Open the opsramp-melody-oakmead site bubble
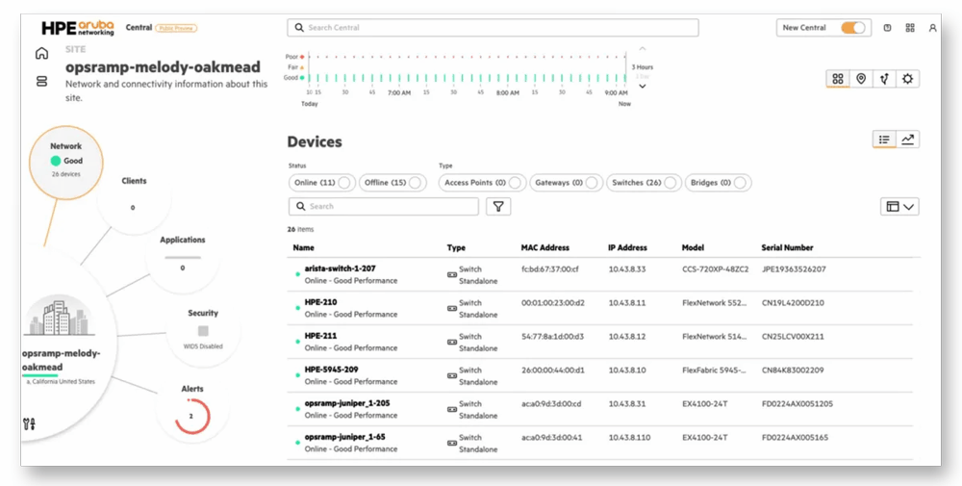 (x=61, y=344)
